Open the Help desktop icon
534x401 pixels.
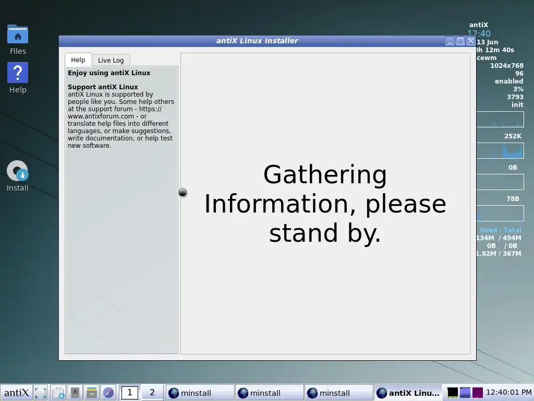[x=18, y=78]
